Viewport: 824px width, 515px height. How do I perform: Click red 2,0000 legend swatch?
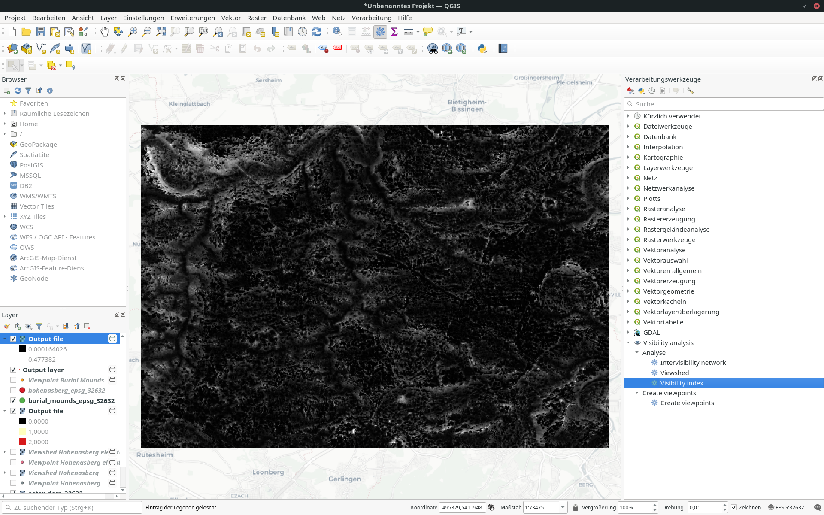point(22,442)
